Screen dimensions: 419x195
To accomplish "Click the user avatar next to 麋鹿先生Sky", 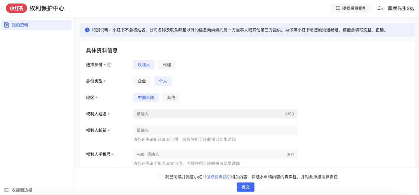I will [380, 8].
